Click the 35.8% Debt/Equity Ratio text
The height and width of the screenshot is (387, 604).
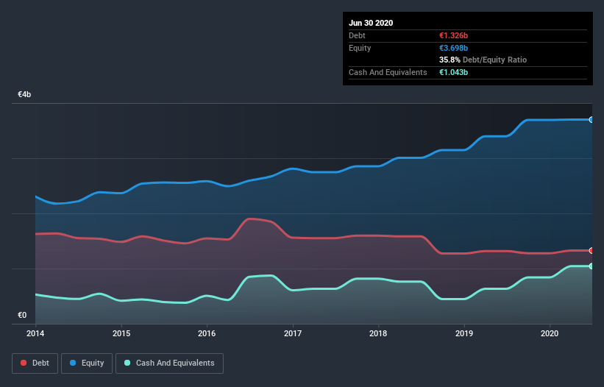[483, 60]
